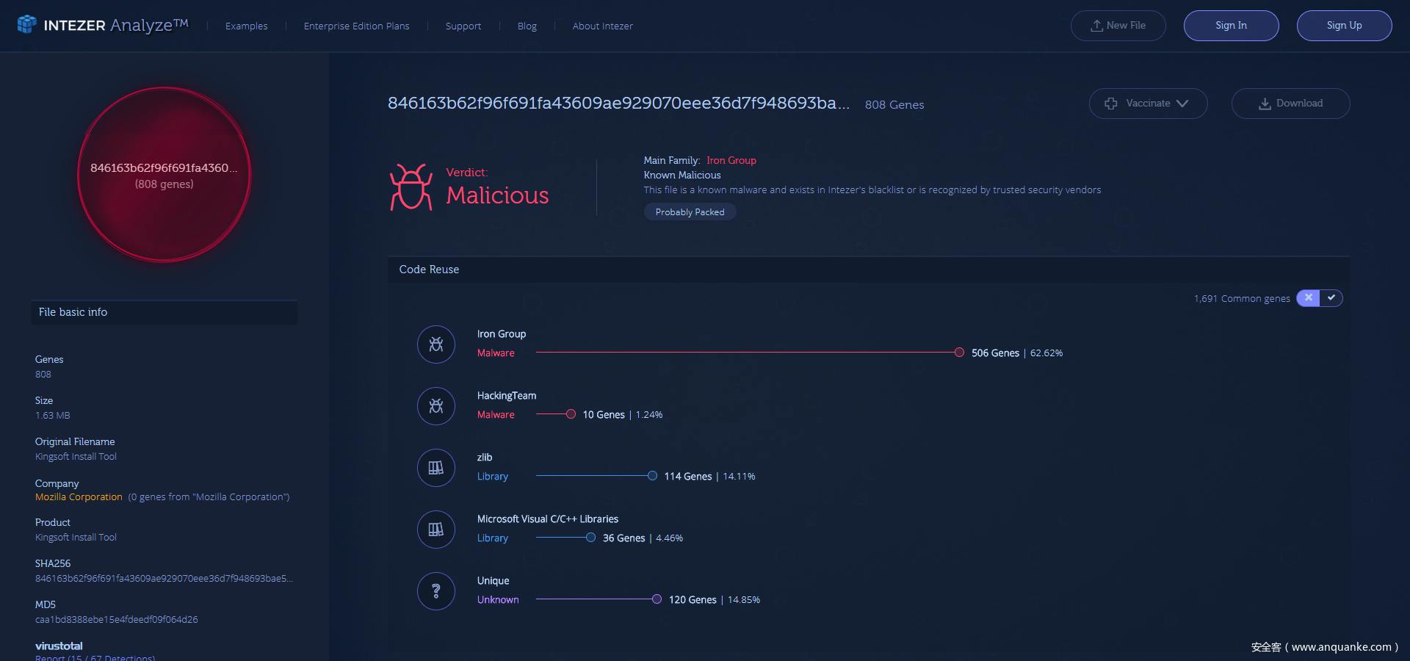Screen dimensions: 1410x661
Task: Click the Mozilla Corporation company link
Action: (79, 497)
